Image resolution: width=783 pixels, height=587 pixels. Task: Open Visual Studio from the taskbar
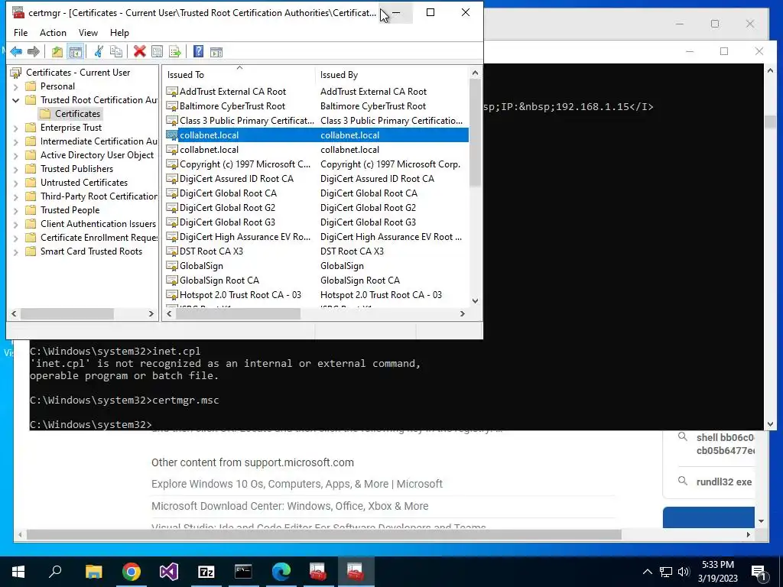[x=169, y=572]
